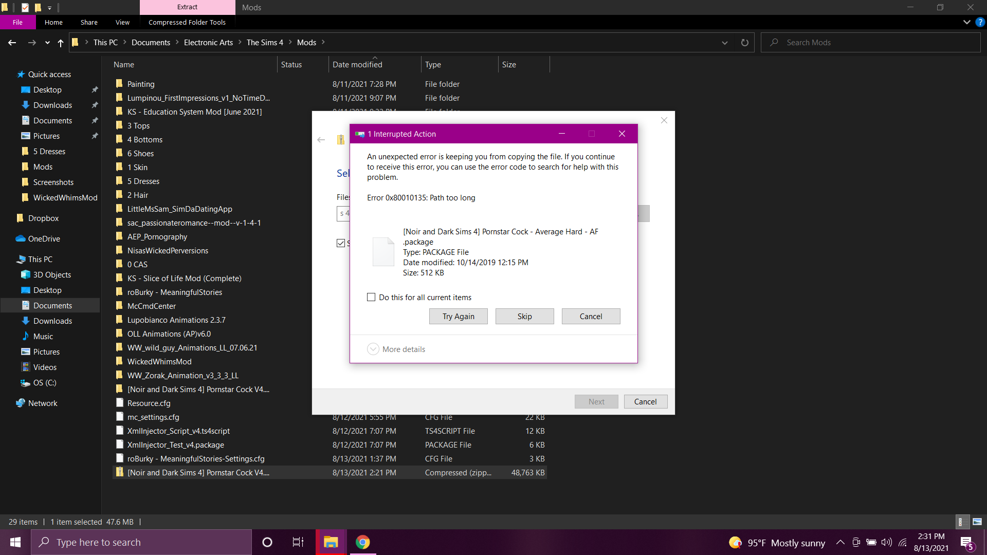Screen dimensions: 987x555
Task: Click Cancel in the extract wizard
Action: pos(645,402)
